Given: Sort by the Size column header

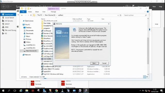Looking at the screenshot, I should coord(103,19).
